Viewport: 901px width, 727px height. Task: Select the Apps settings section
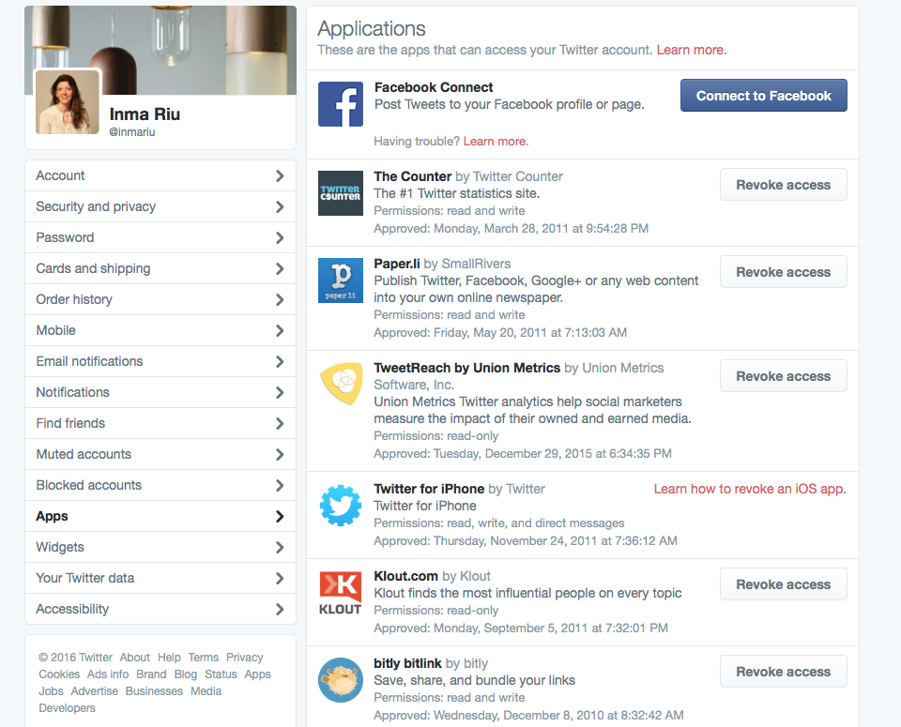(x=160, y=516)
